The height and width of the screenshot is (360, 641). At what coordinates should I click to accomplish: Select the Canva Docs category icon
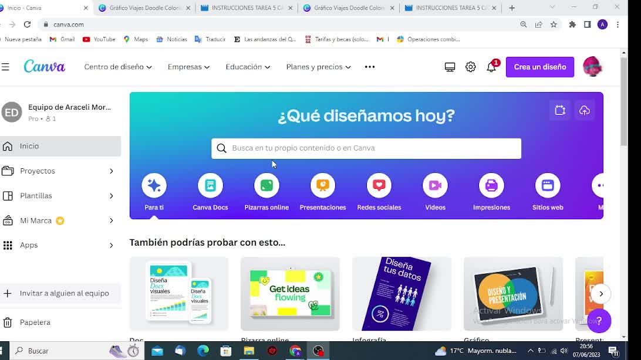(210, 185)
